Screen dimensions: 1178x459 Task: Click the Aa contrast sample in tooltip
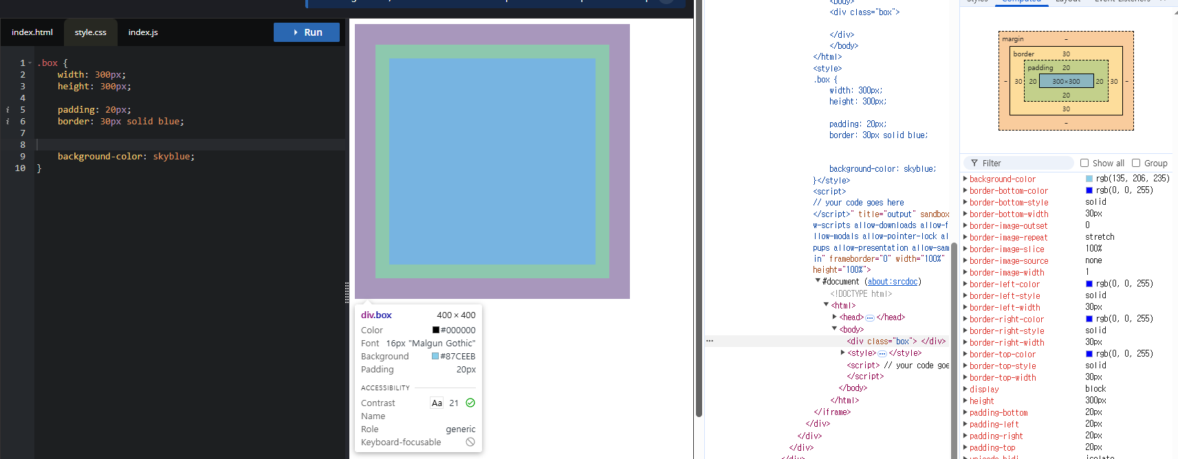pyautogui.click(x=437, y=403)
